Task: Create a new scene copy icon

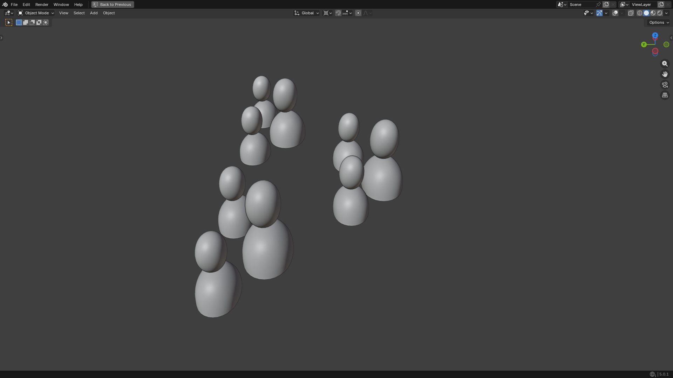Action: coord(606,5)
